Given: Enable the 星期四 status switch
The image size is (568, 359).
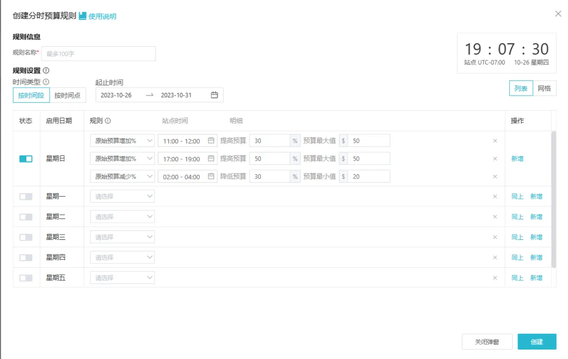Looking at the screenshot, I should point(26,257).
